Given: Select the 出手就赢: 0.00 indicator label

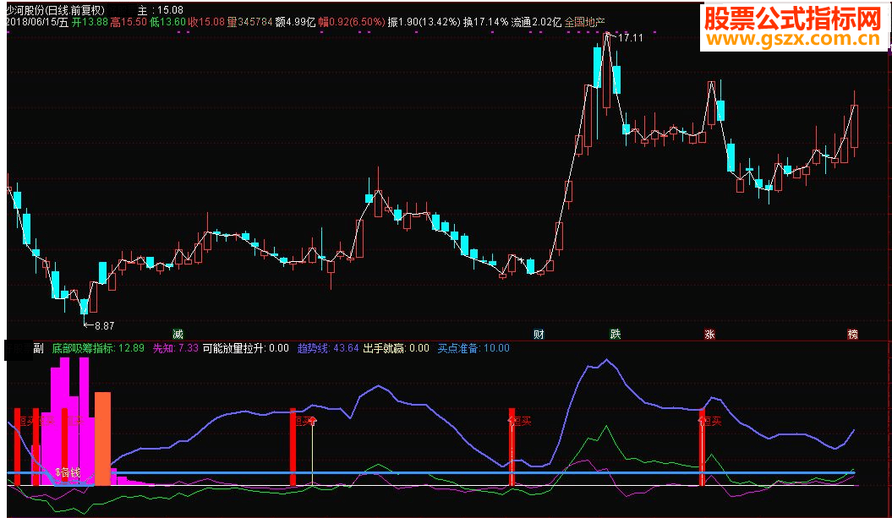Looking at the screenshot, I should (396, 348).
